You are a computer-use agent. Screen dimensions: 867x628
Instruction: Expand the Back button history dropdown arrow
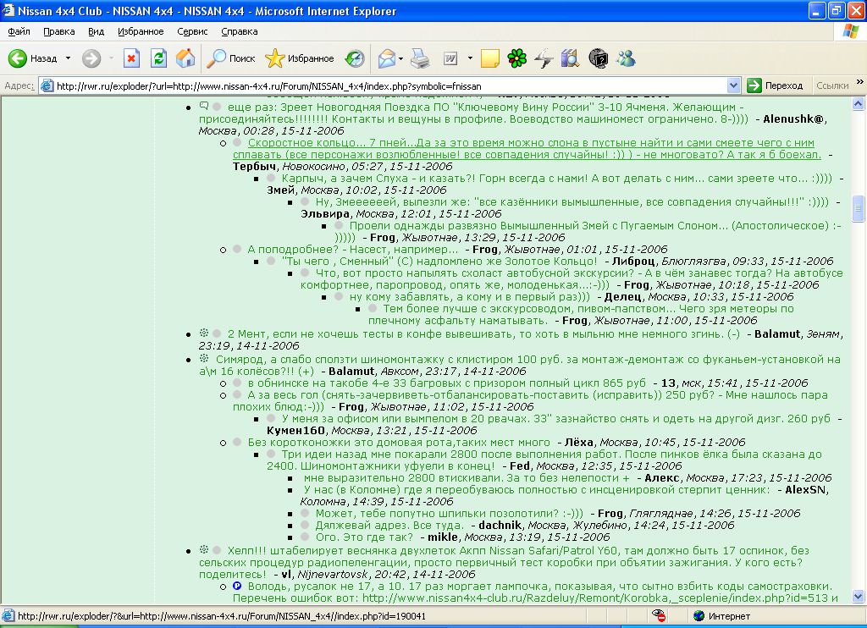coord(68,58)
